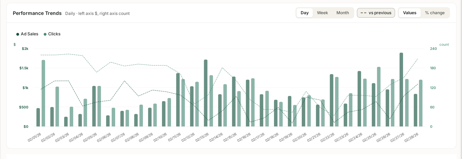Click the 02/14/26 x-axis date label
Viewport: 462px width, 159px height.
tap(216, 137)
